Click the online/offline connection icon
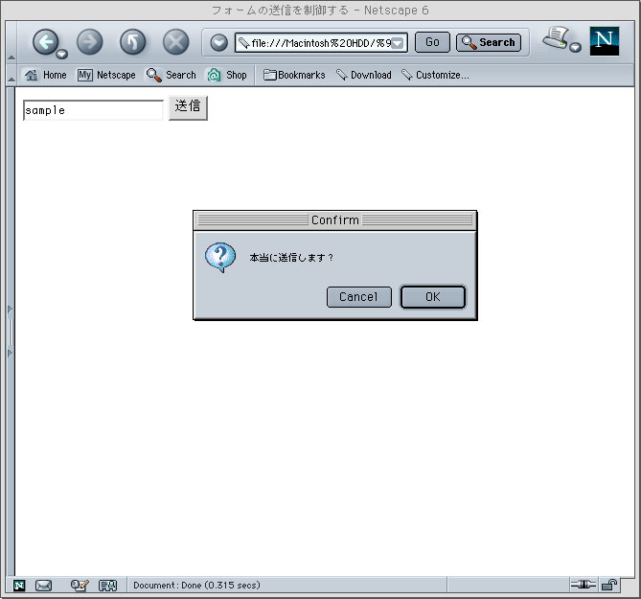This screenshot has width=641, height=599. coord(584,585)
